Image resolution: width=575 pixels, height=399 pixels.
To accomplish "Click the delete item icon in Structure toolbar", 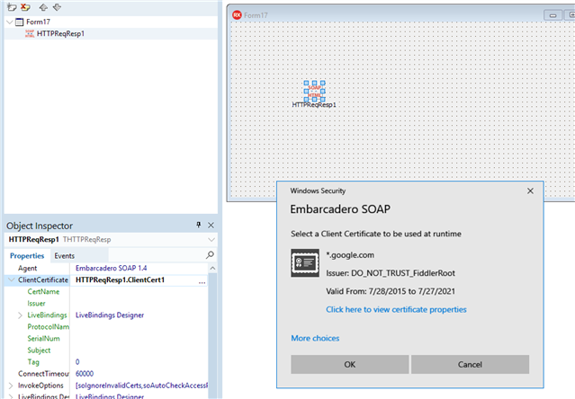I will click(25, 6).
